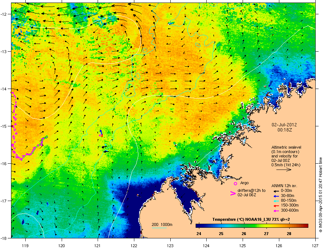The width and height of the screenshot is (323, 249).
Task: Click the color bar tick label 24
Action: point(199,234)
